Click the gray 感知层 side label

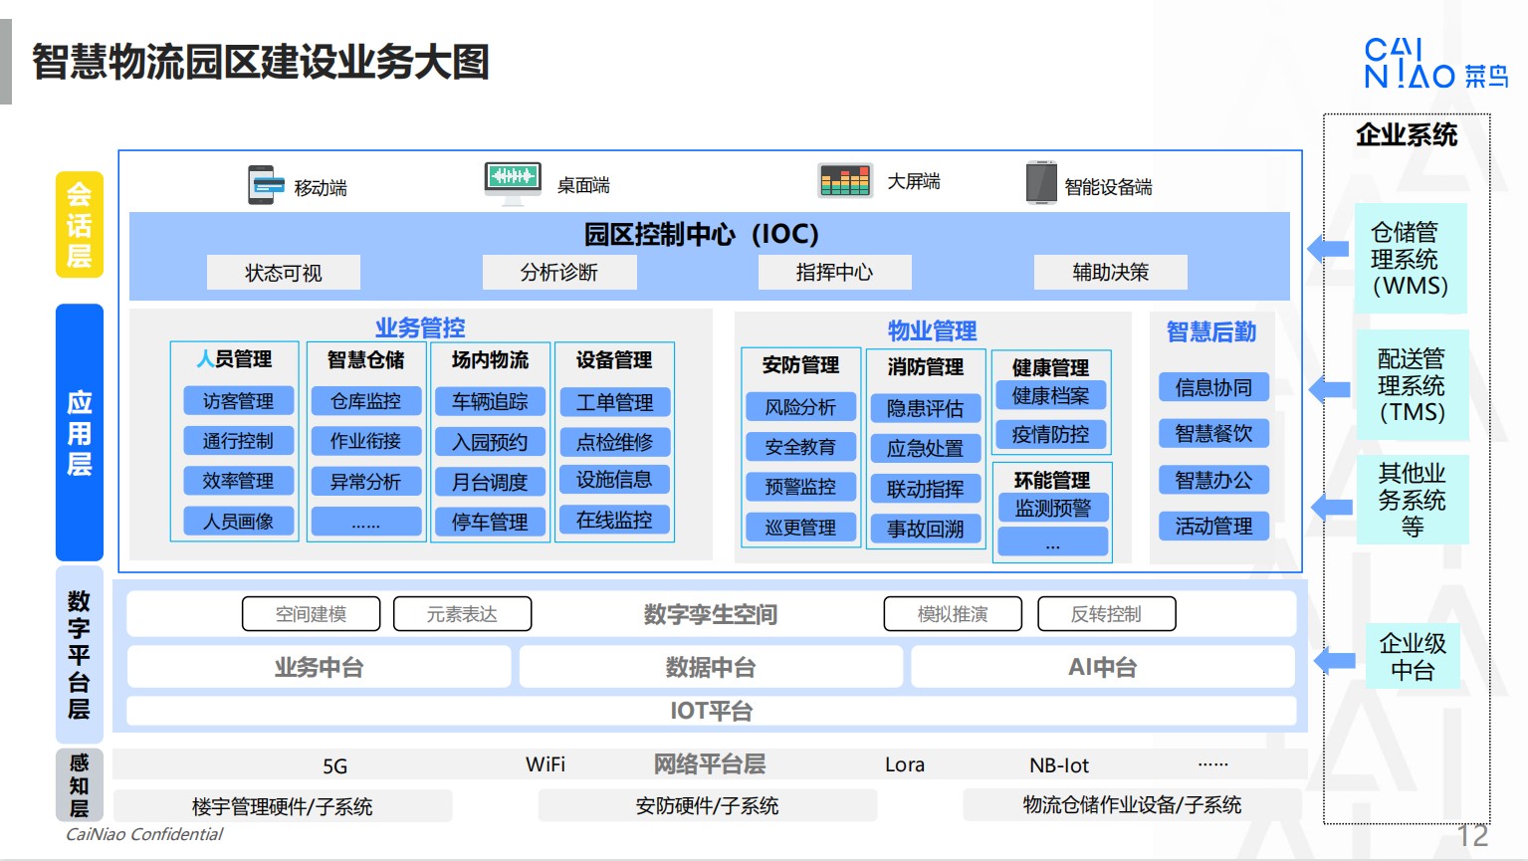pos(80,785)
